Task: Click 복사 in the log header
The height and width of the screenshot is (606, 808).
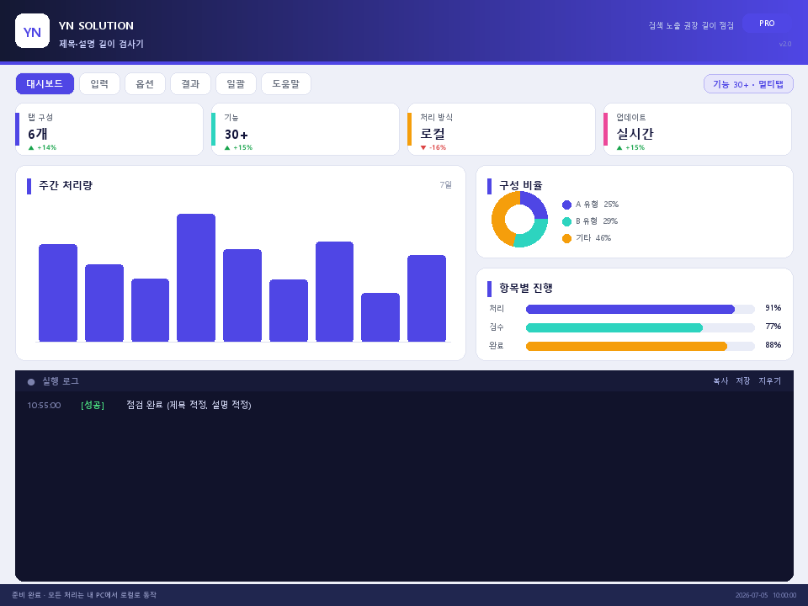Action: tap(720, 380)
